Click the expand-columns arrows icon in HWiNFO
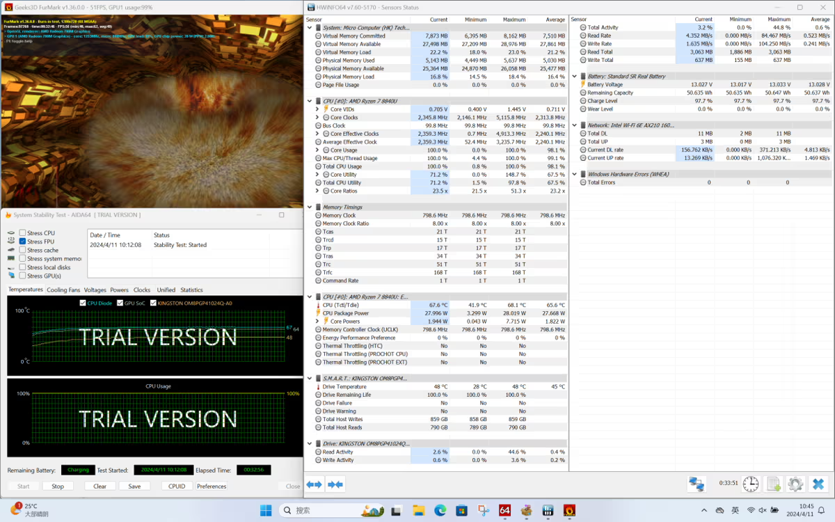This screenshot has height=522, width=835. click(315, 484)
